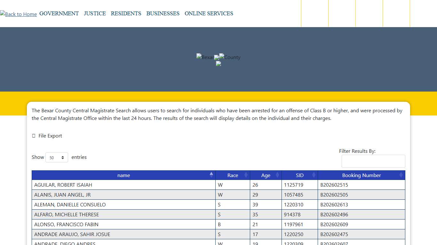437x245 pixels.
Task: Open the ONLINE SERVICES dropdown
Action: [209, 13]
